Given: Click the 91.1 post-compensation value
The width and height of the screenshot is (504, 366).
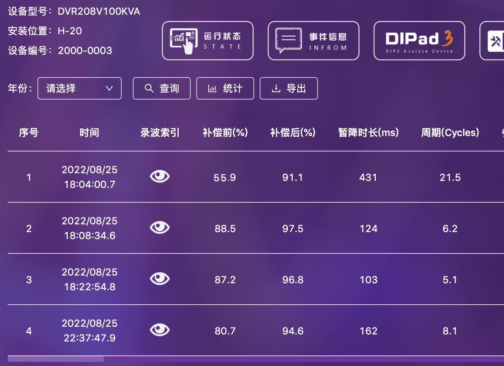Looking at the screenshot, I should [x=293, y=178].
